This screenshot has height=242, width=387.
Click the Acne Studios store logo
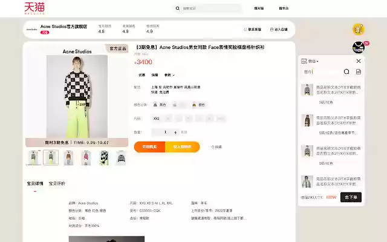pyautogui.click(x=31, y=30)
